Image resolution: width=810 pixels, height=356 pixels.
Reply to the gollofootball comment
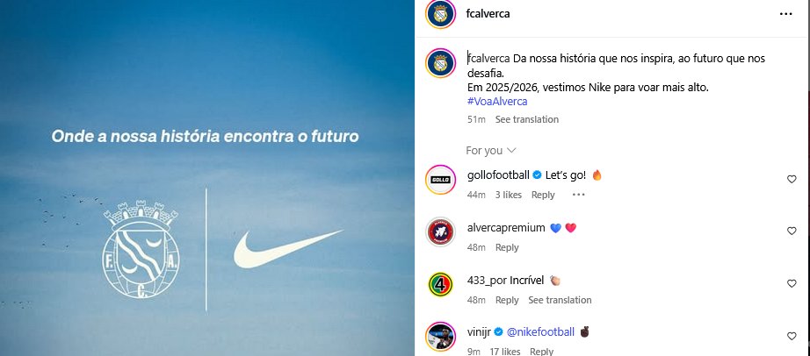(x=543, y=195)
